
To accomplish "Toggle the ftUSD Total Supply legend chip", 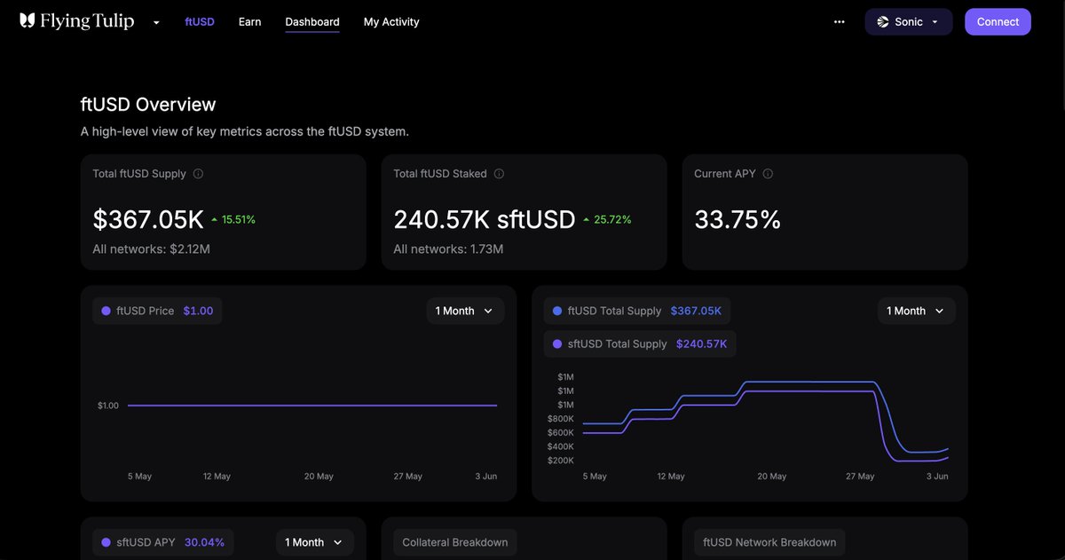I will click(x=637, y=311).
